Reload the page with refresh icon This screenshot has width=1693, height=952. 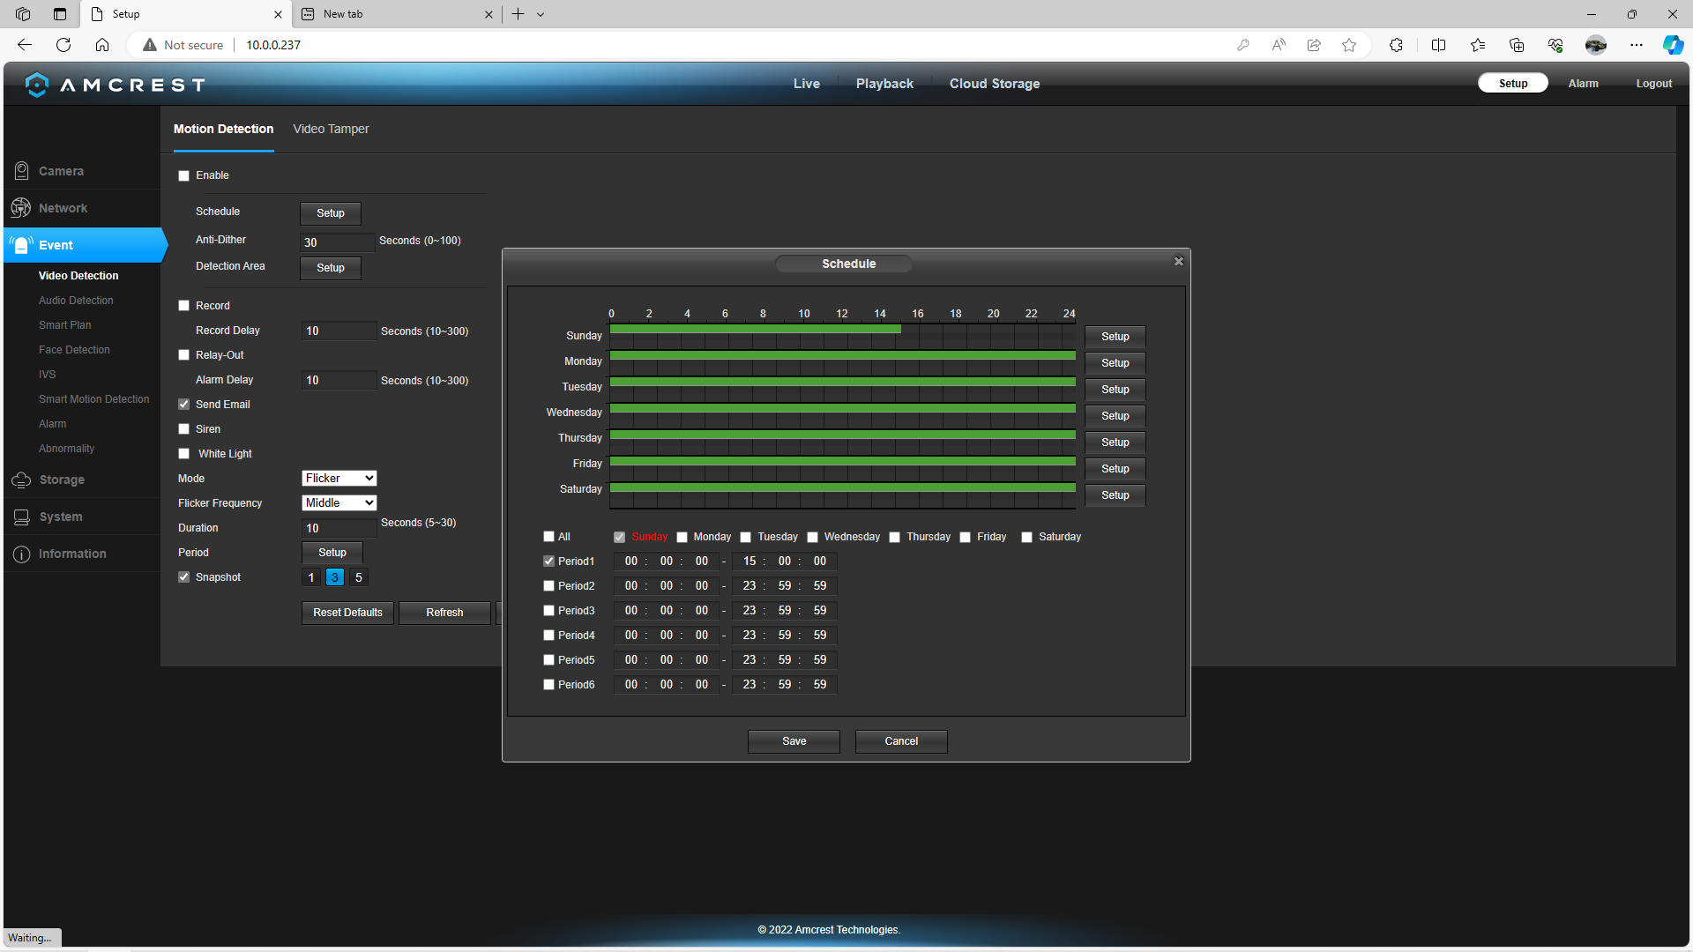pos(63,45)
